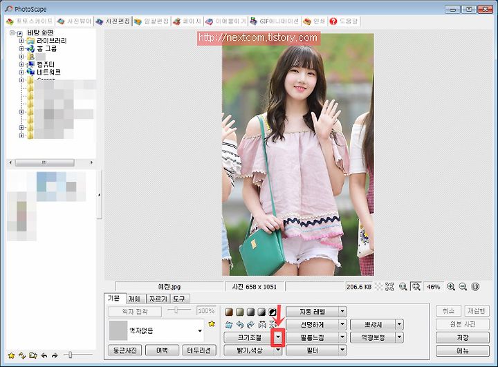Viewport: 498px width, 367px height.
Task: Click the folder icon in the bottom-left toolbar
Action: pyautogui.click(x=33, y=355)
